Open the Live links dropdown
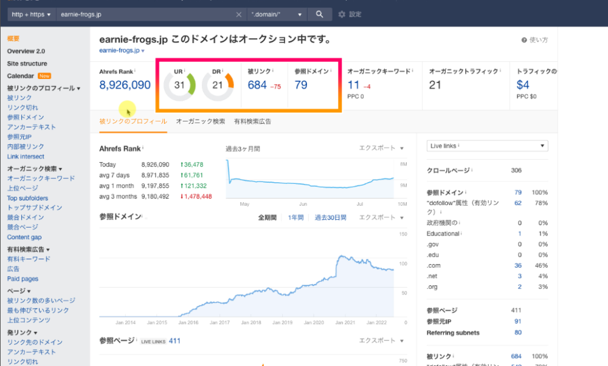The image size is (608, 366). [488, 146]
